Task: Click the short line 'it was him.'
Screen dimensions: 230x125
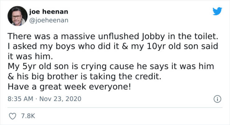Action: click(30, 56)
